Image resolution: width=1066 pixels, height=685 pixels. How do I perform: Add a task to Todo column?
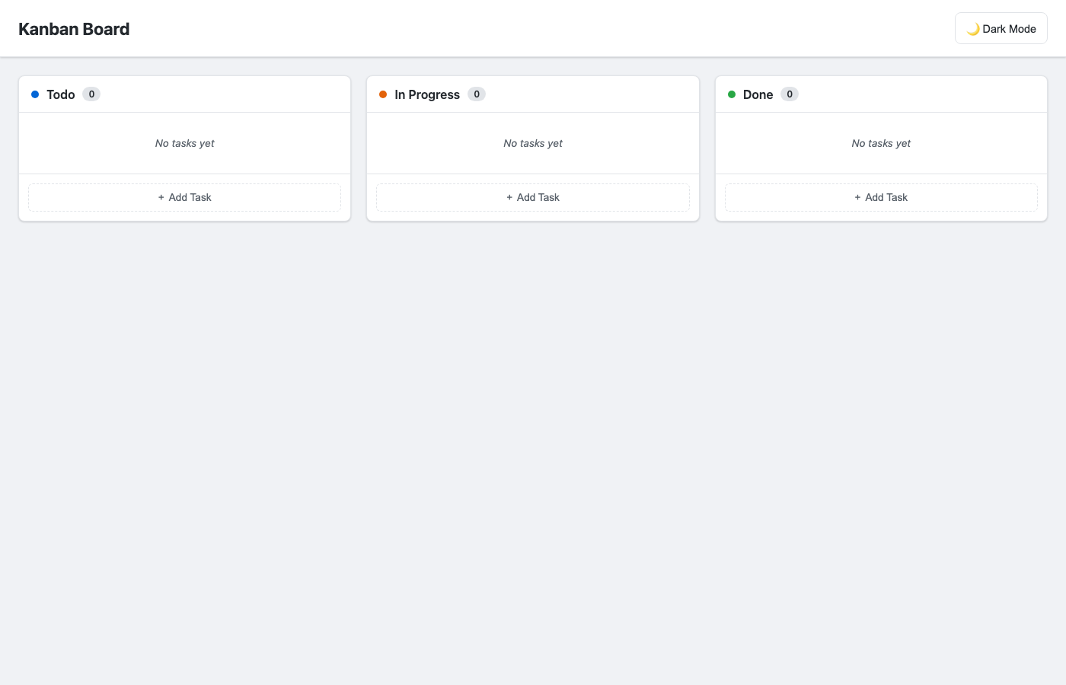[x=184, y=197]
